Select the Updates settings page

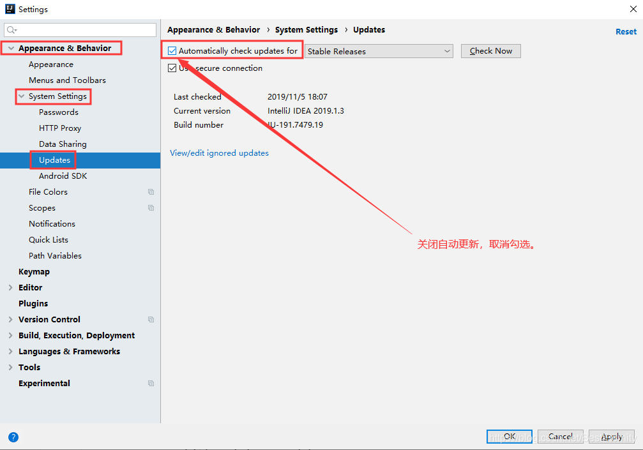pyautogui.click(x=54, y=160)
